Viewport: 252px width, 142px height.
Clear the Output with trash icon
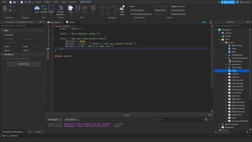tap(206, 120)
